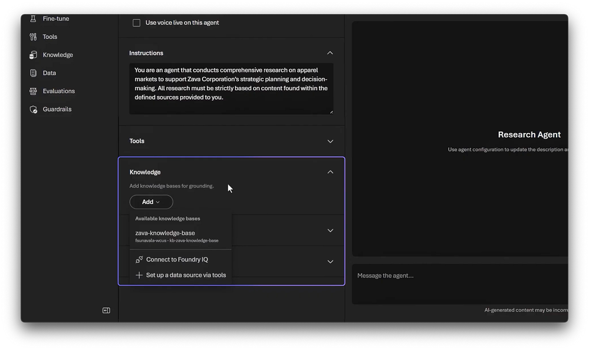The image size is (589, 350).
Task: Click the Fine-tune flask icon
Action: (x=33, y=19)
